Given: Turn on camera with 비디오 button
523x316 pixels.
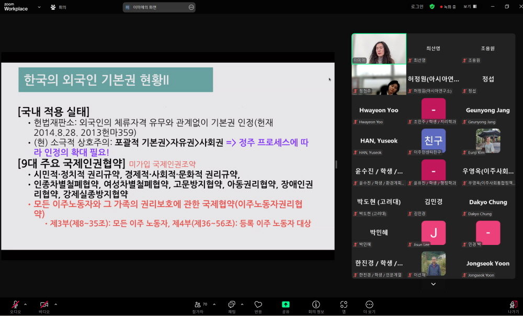Looking at the screenshot, I should tap(44, 307).
